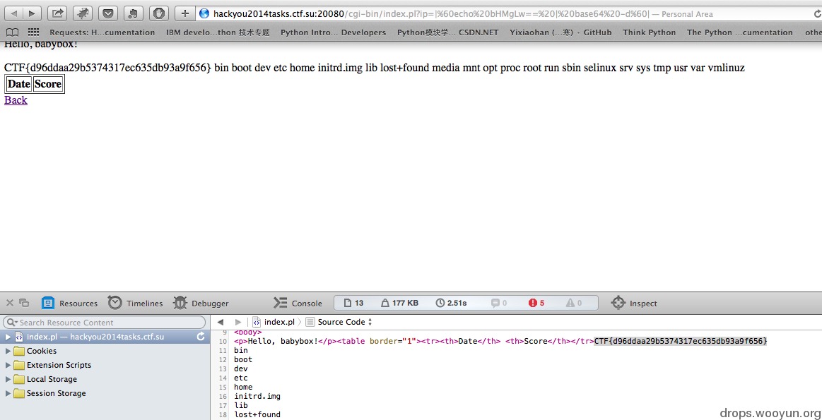Open Top Sites grid icon
The image size is (822, 420).
(33, 32)
